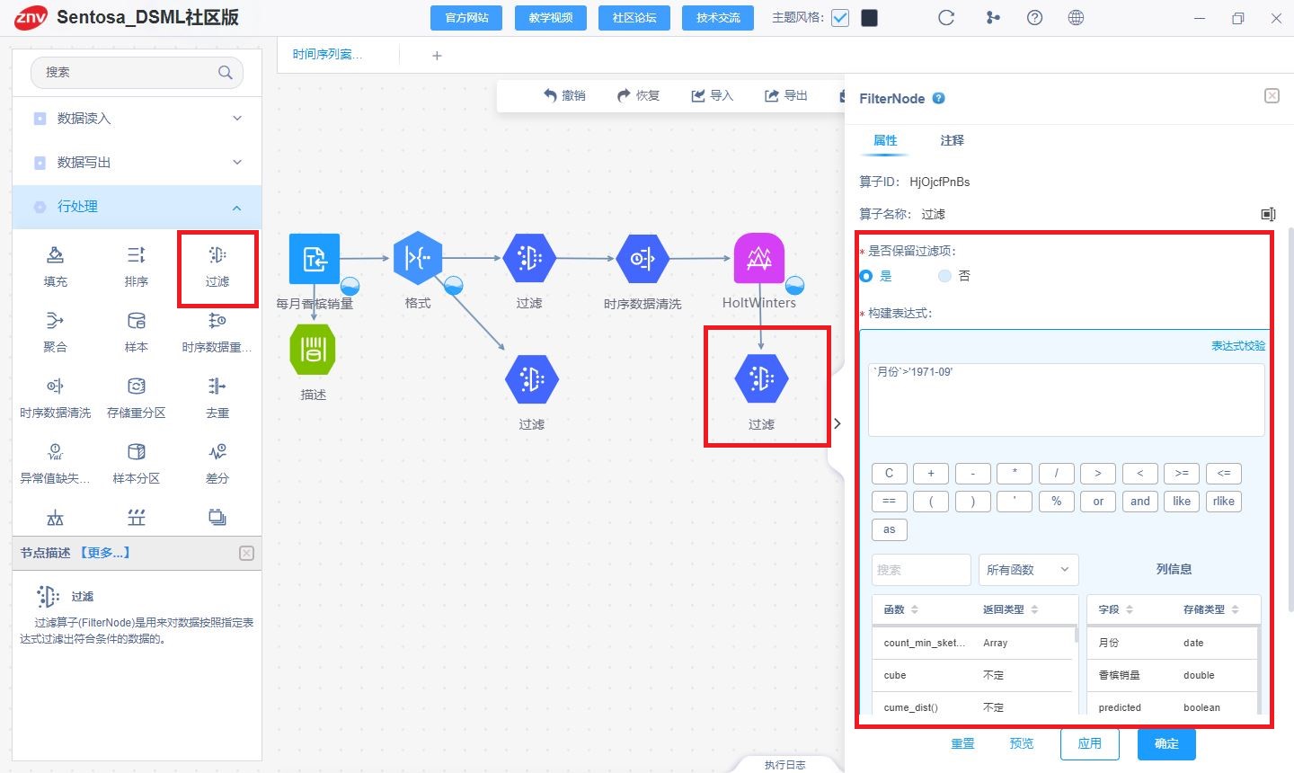Insert the 'and' operator button
The width and height of the screenshot is (1294, 773).
tap(1140, 502)
